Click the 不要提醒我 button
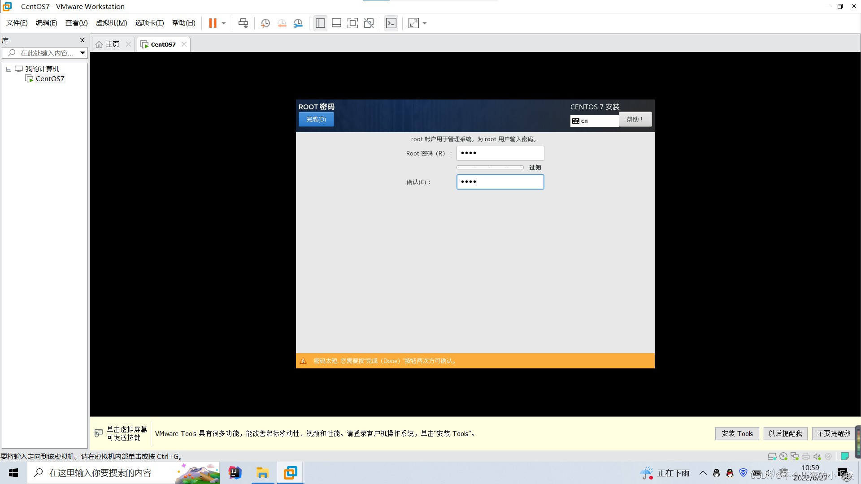 tap(834, 433)
